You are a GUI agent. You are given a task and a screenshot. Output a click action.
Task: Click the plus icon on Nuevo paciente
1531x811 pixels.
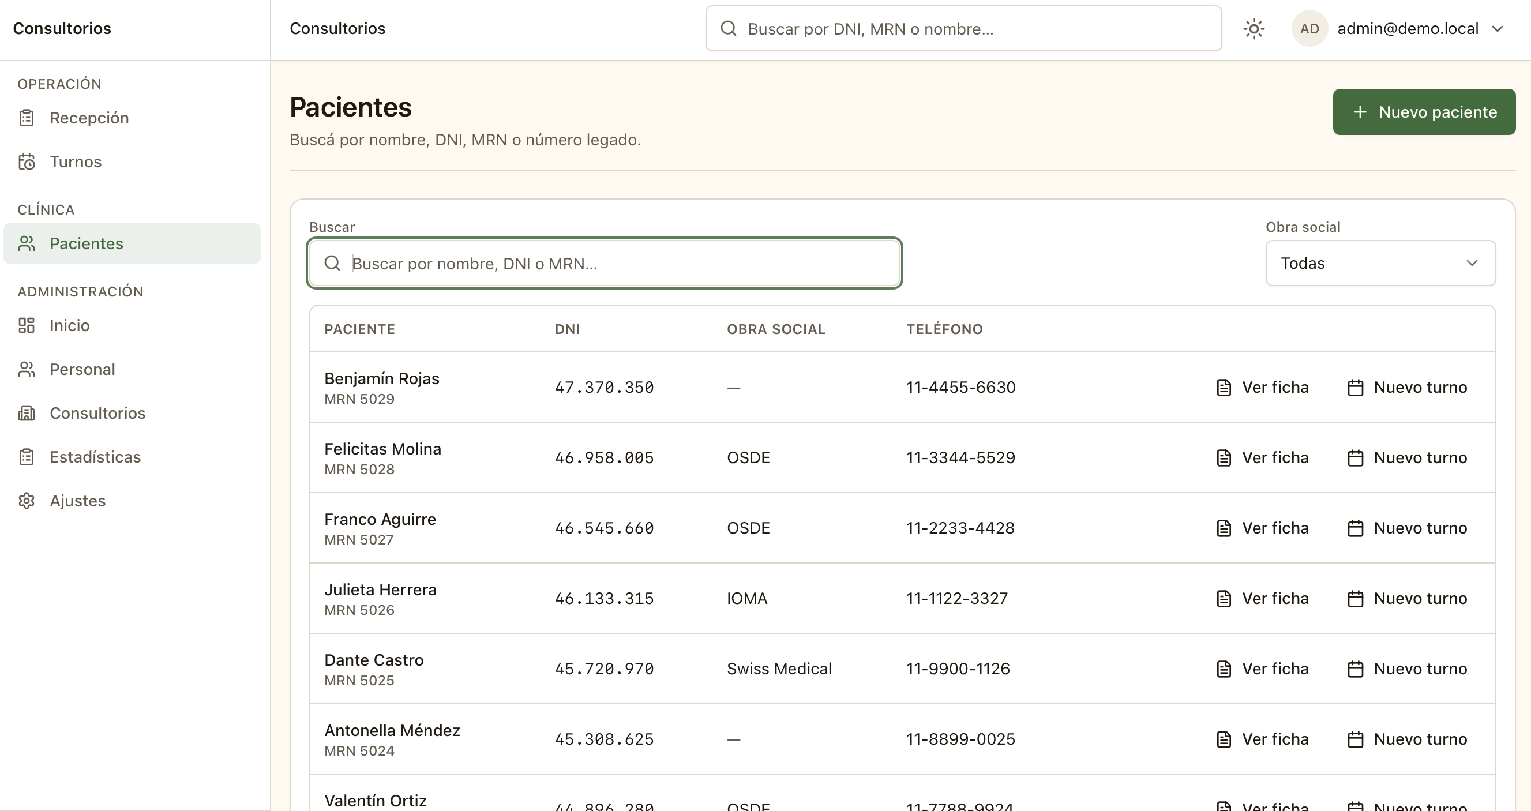(x=1360, y=112)
